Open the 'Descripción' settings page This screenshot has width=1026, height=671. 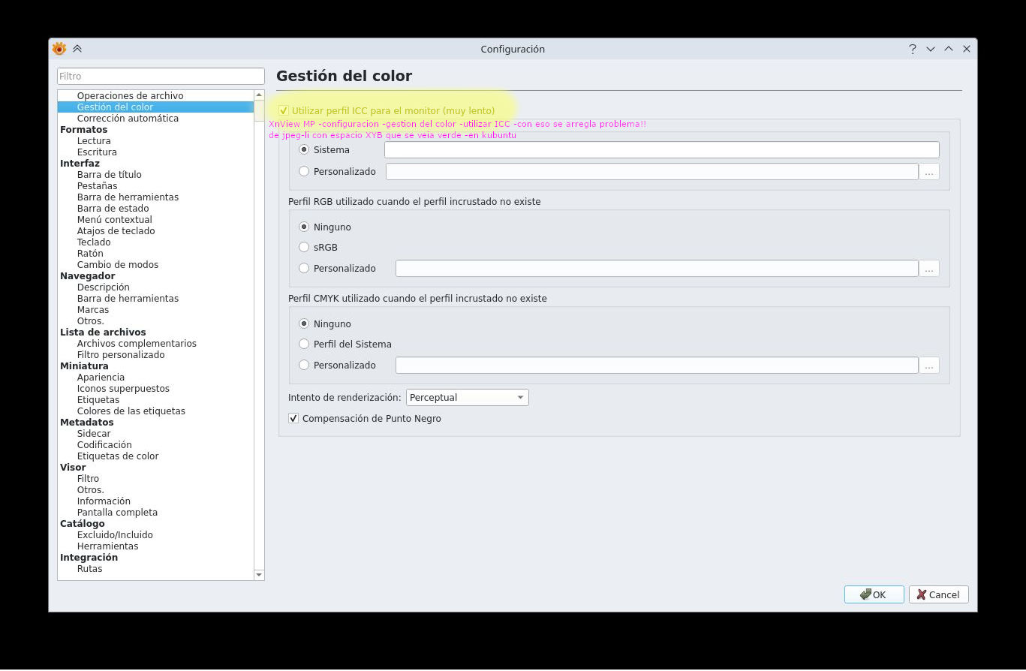[x=103, y=287]
